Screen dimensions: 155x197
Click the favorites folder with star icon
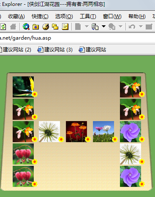coord(35,27)
